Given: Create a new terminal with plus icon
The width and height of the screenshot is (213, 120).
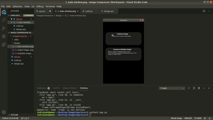Looking at the screenshot, I should pyautogui.click(x=189, y=88).
